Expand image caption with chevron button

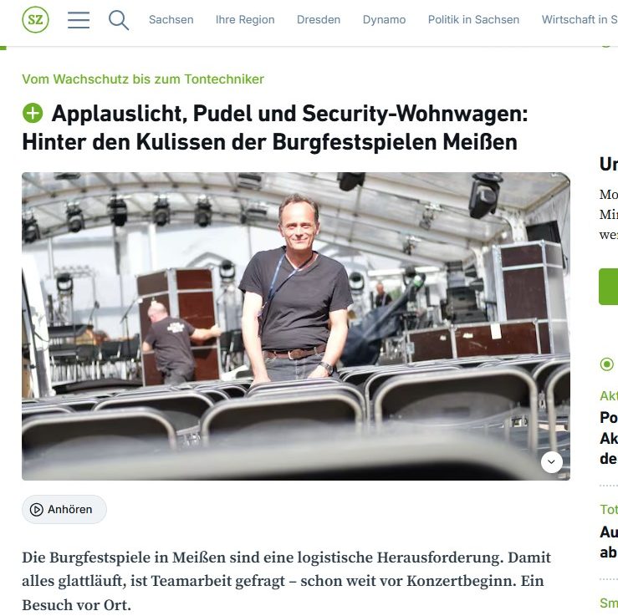pyautogui.click(x=551, y=461)
